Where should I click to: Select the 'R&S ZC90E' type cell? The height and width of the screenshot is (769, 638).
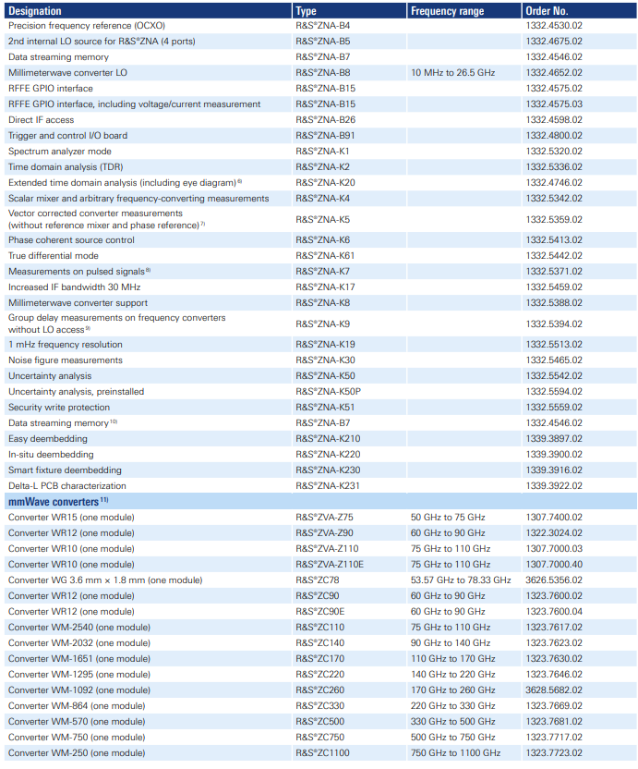coord(320,611)
